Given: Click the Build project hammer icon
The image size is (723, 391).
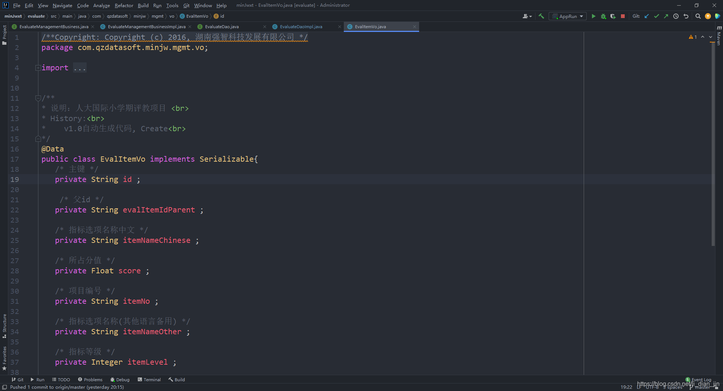Looking at the screenshot, I should [541, 16].
